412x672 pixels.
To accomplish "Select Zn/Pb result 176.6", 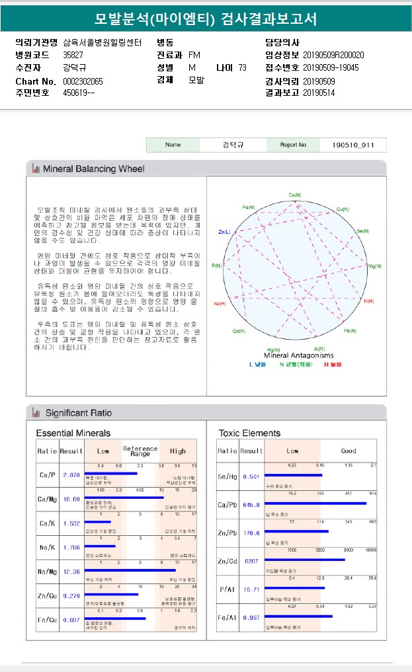I will pos(251,533).
